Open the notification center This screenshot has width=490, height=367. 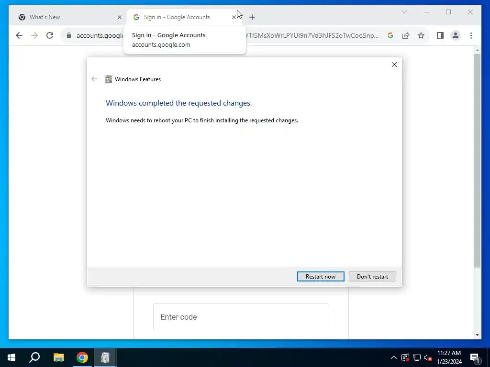(475, 357)
